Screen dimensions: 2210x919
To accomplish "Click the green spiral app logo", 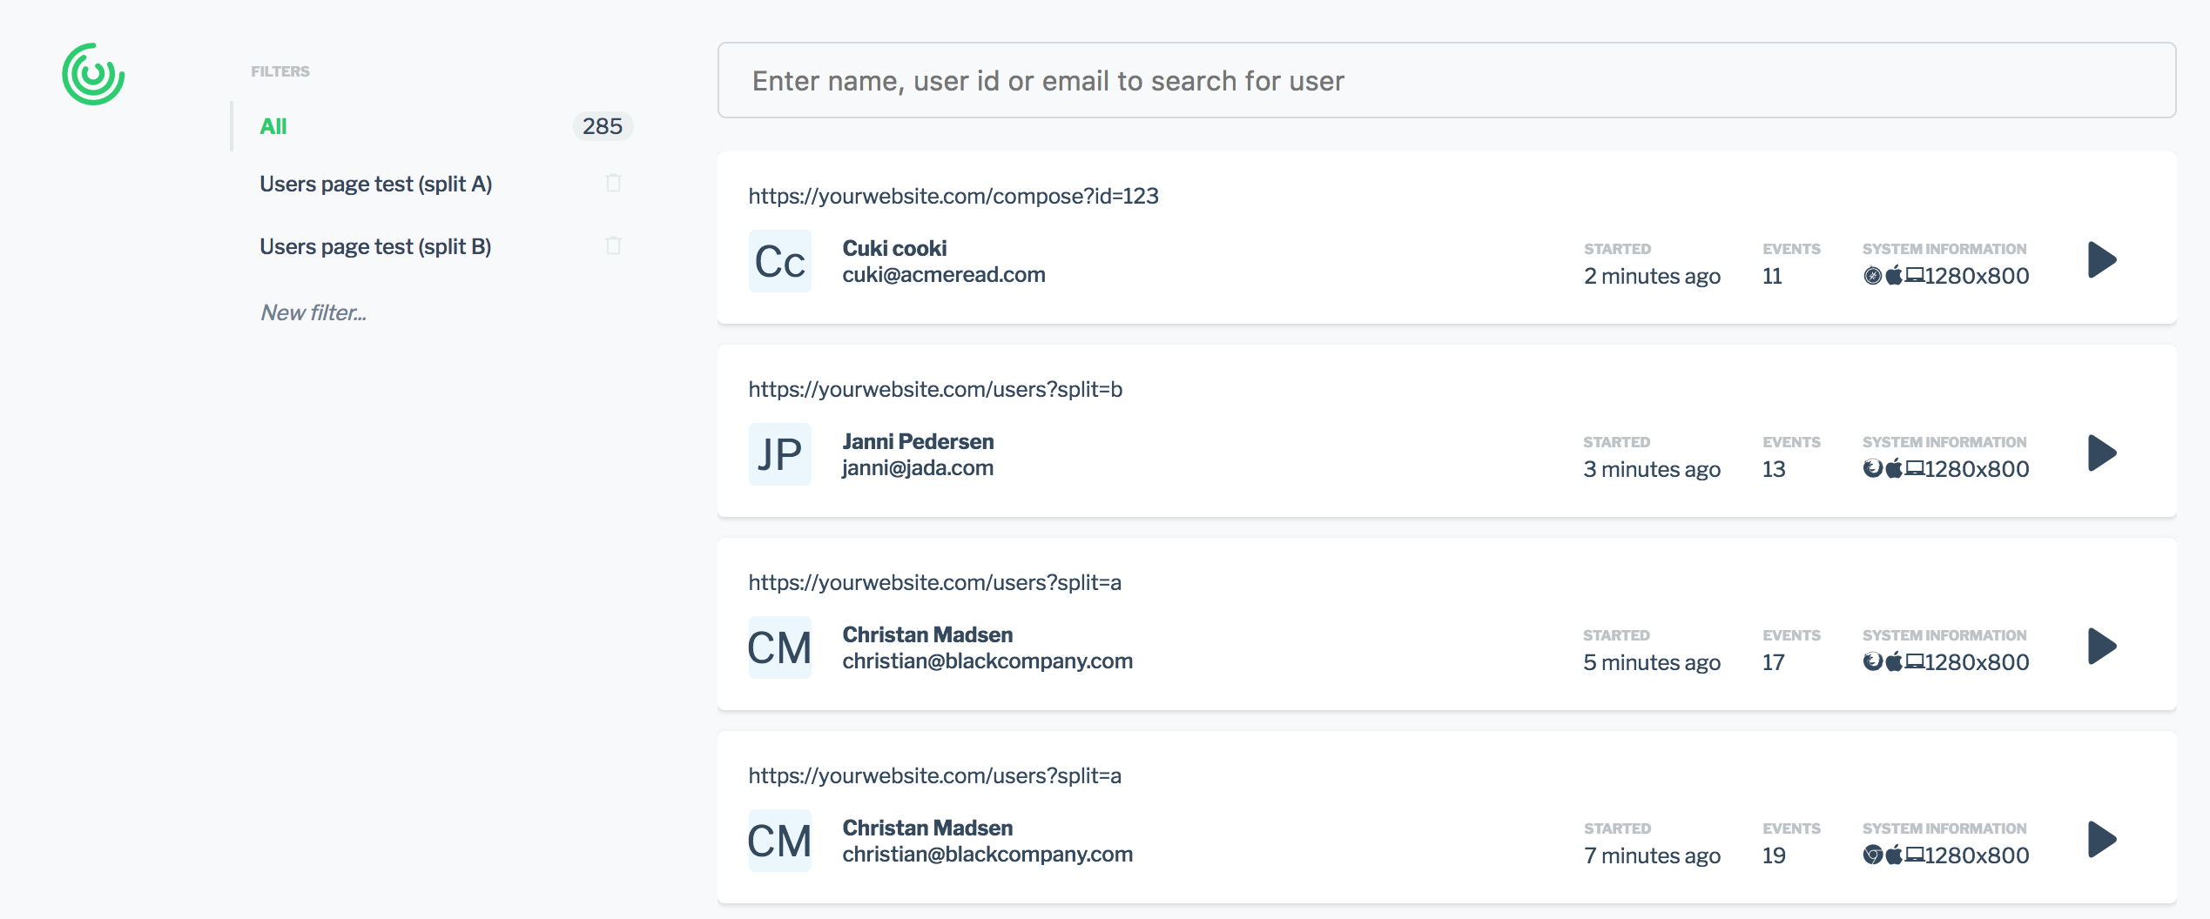I will pyautogui.click(x=93, y=74).
